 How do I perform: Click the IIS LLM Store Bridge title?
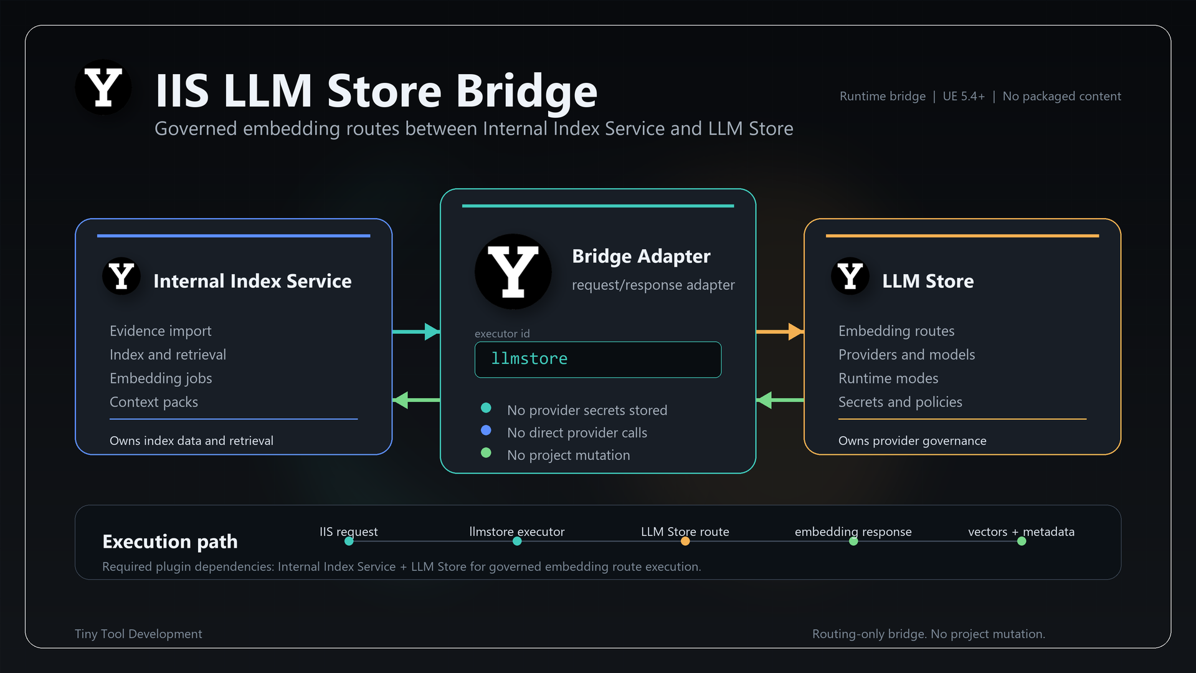[376, 91]
